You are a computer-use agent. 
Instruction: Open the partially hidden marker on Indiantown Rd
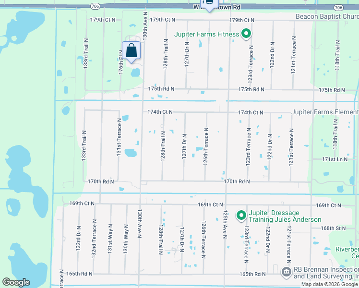[x=209, y=5]
